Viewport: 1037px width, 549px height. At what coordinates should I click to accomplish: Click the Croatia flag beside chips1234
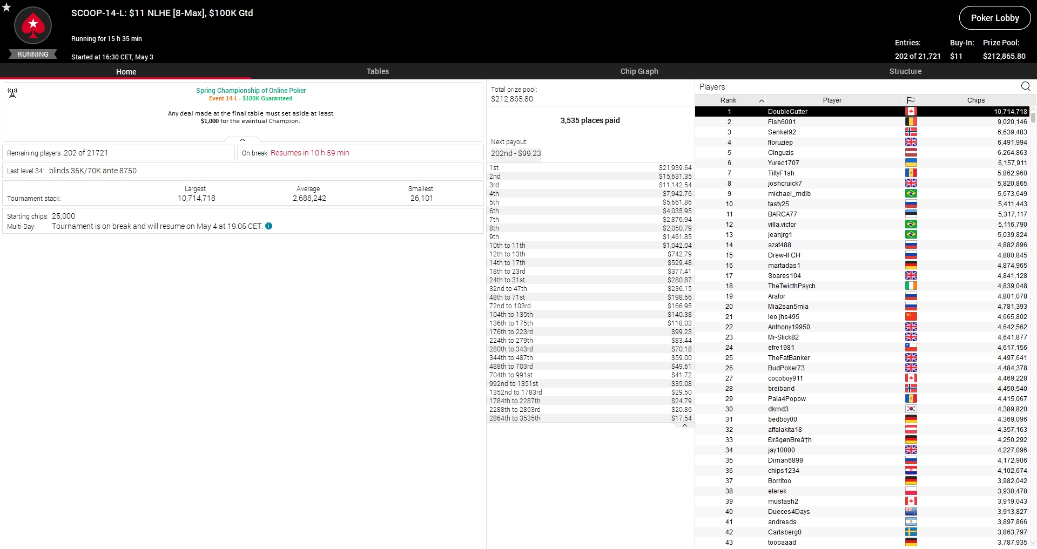(x=911, y=470)
